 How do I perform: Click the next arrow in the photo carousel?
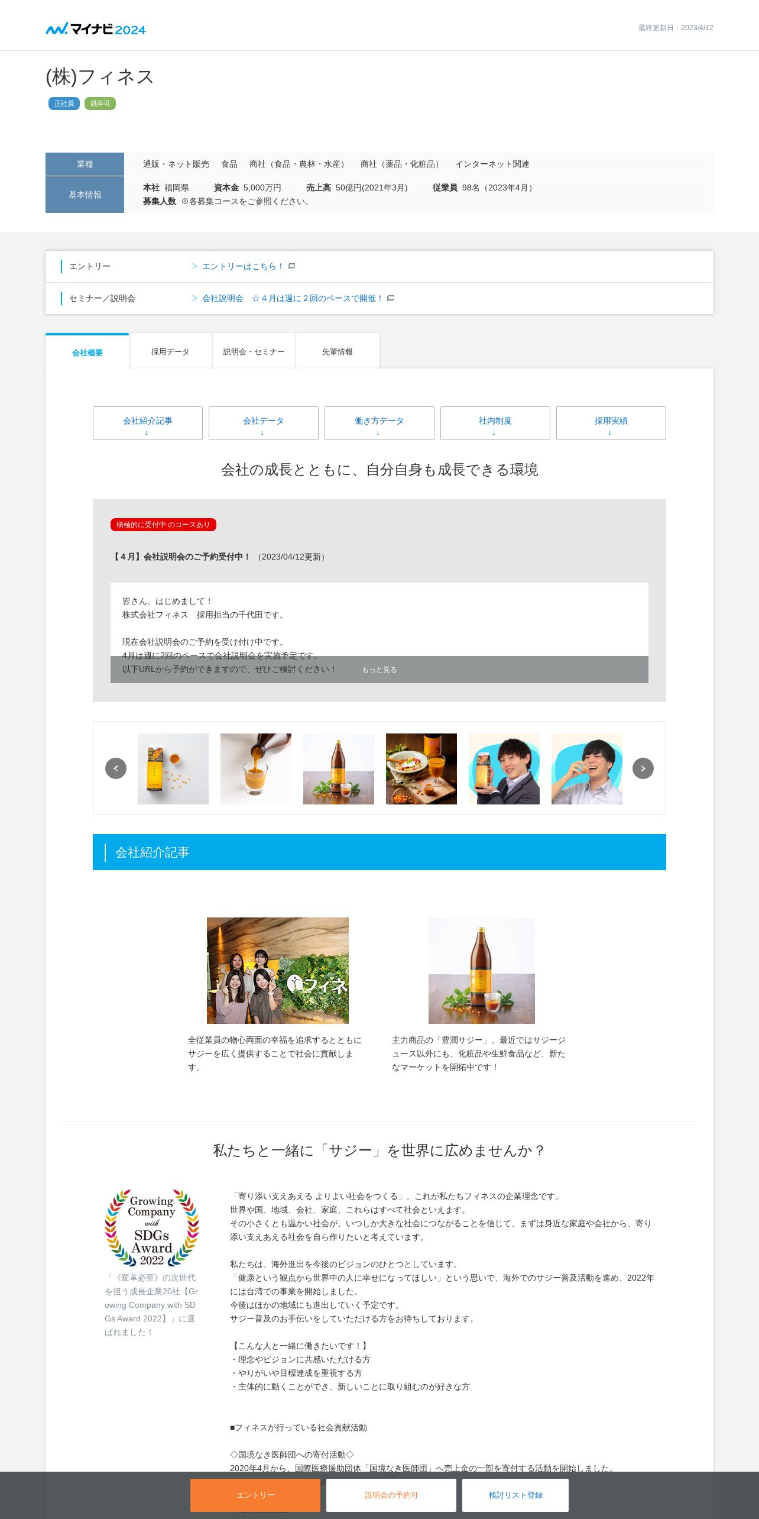[643, 768]
